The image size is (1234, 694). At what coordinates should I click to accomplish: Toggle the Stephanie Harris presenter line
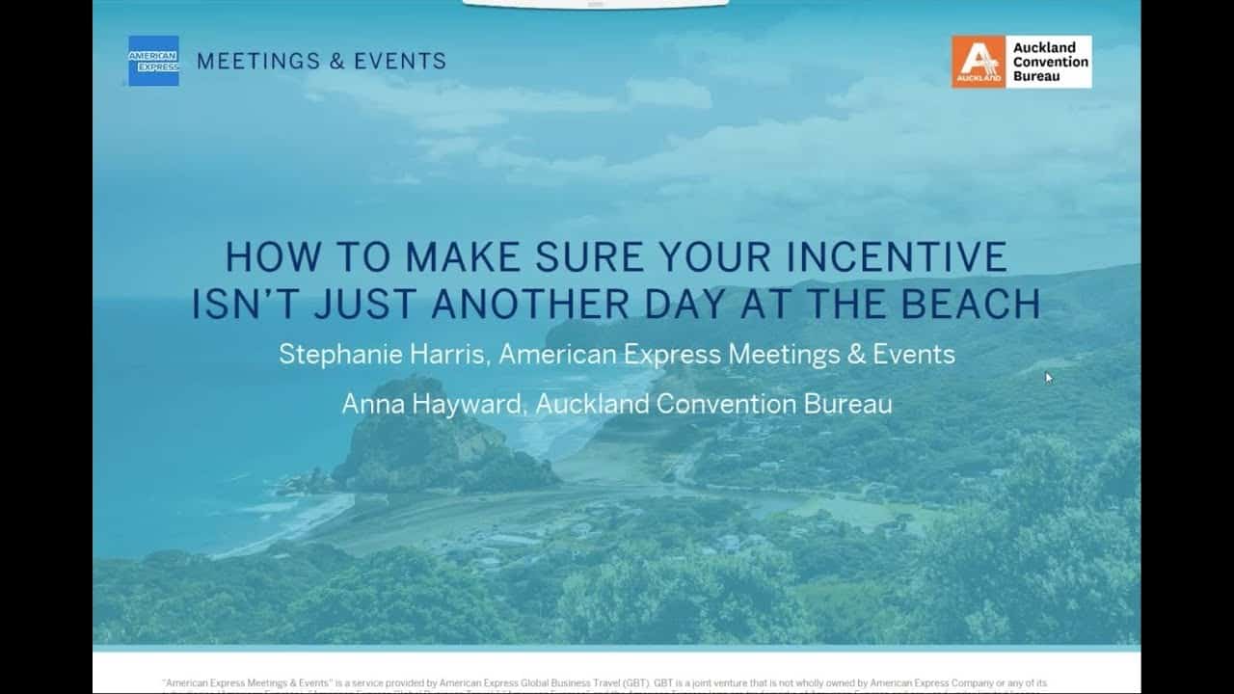click(x=617, y=355)
